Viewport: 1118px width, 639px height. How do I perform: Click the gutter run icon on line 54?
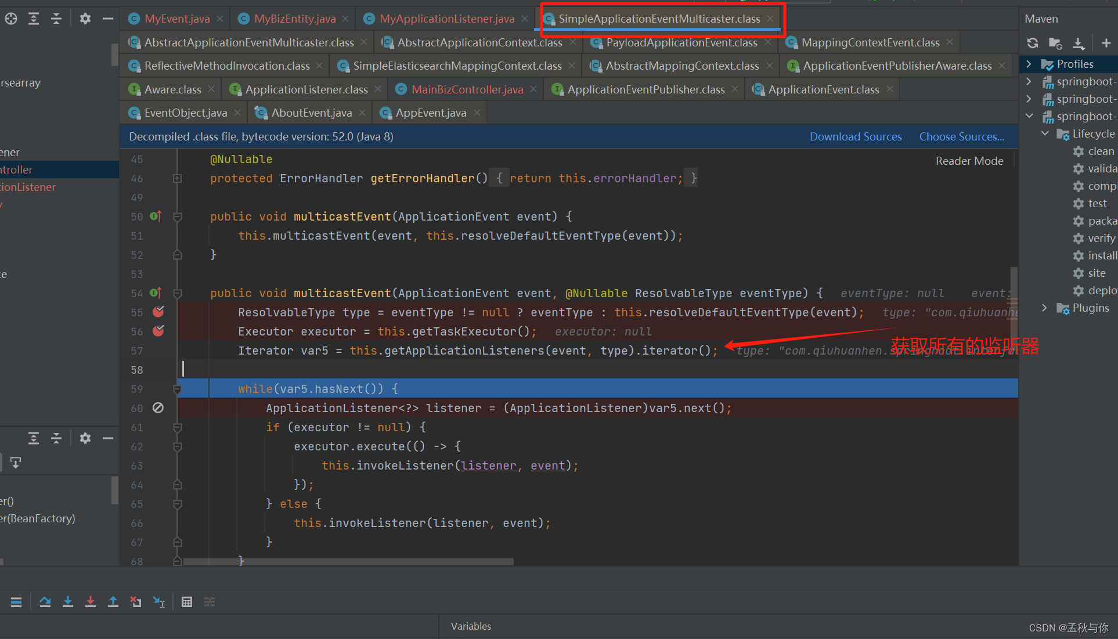(155, 293)
